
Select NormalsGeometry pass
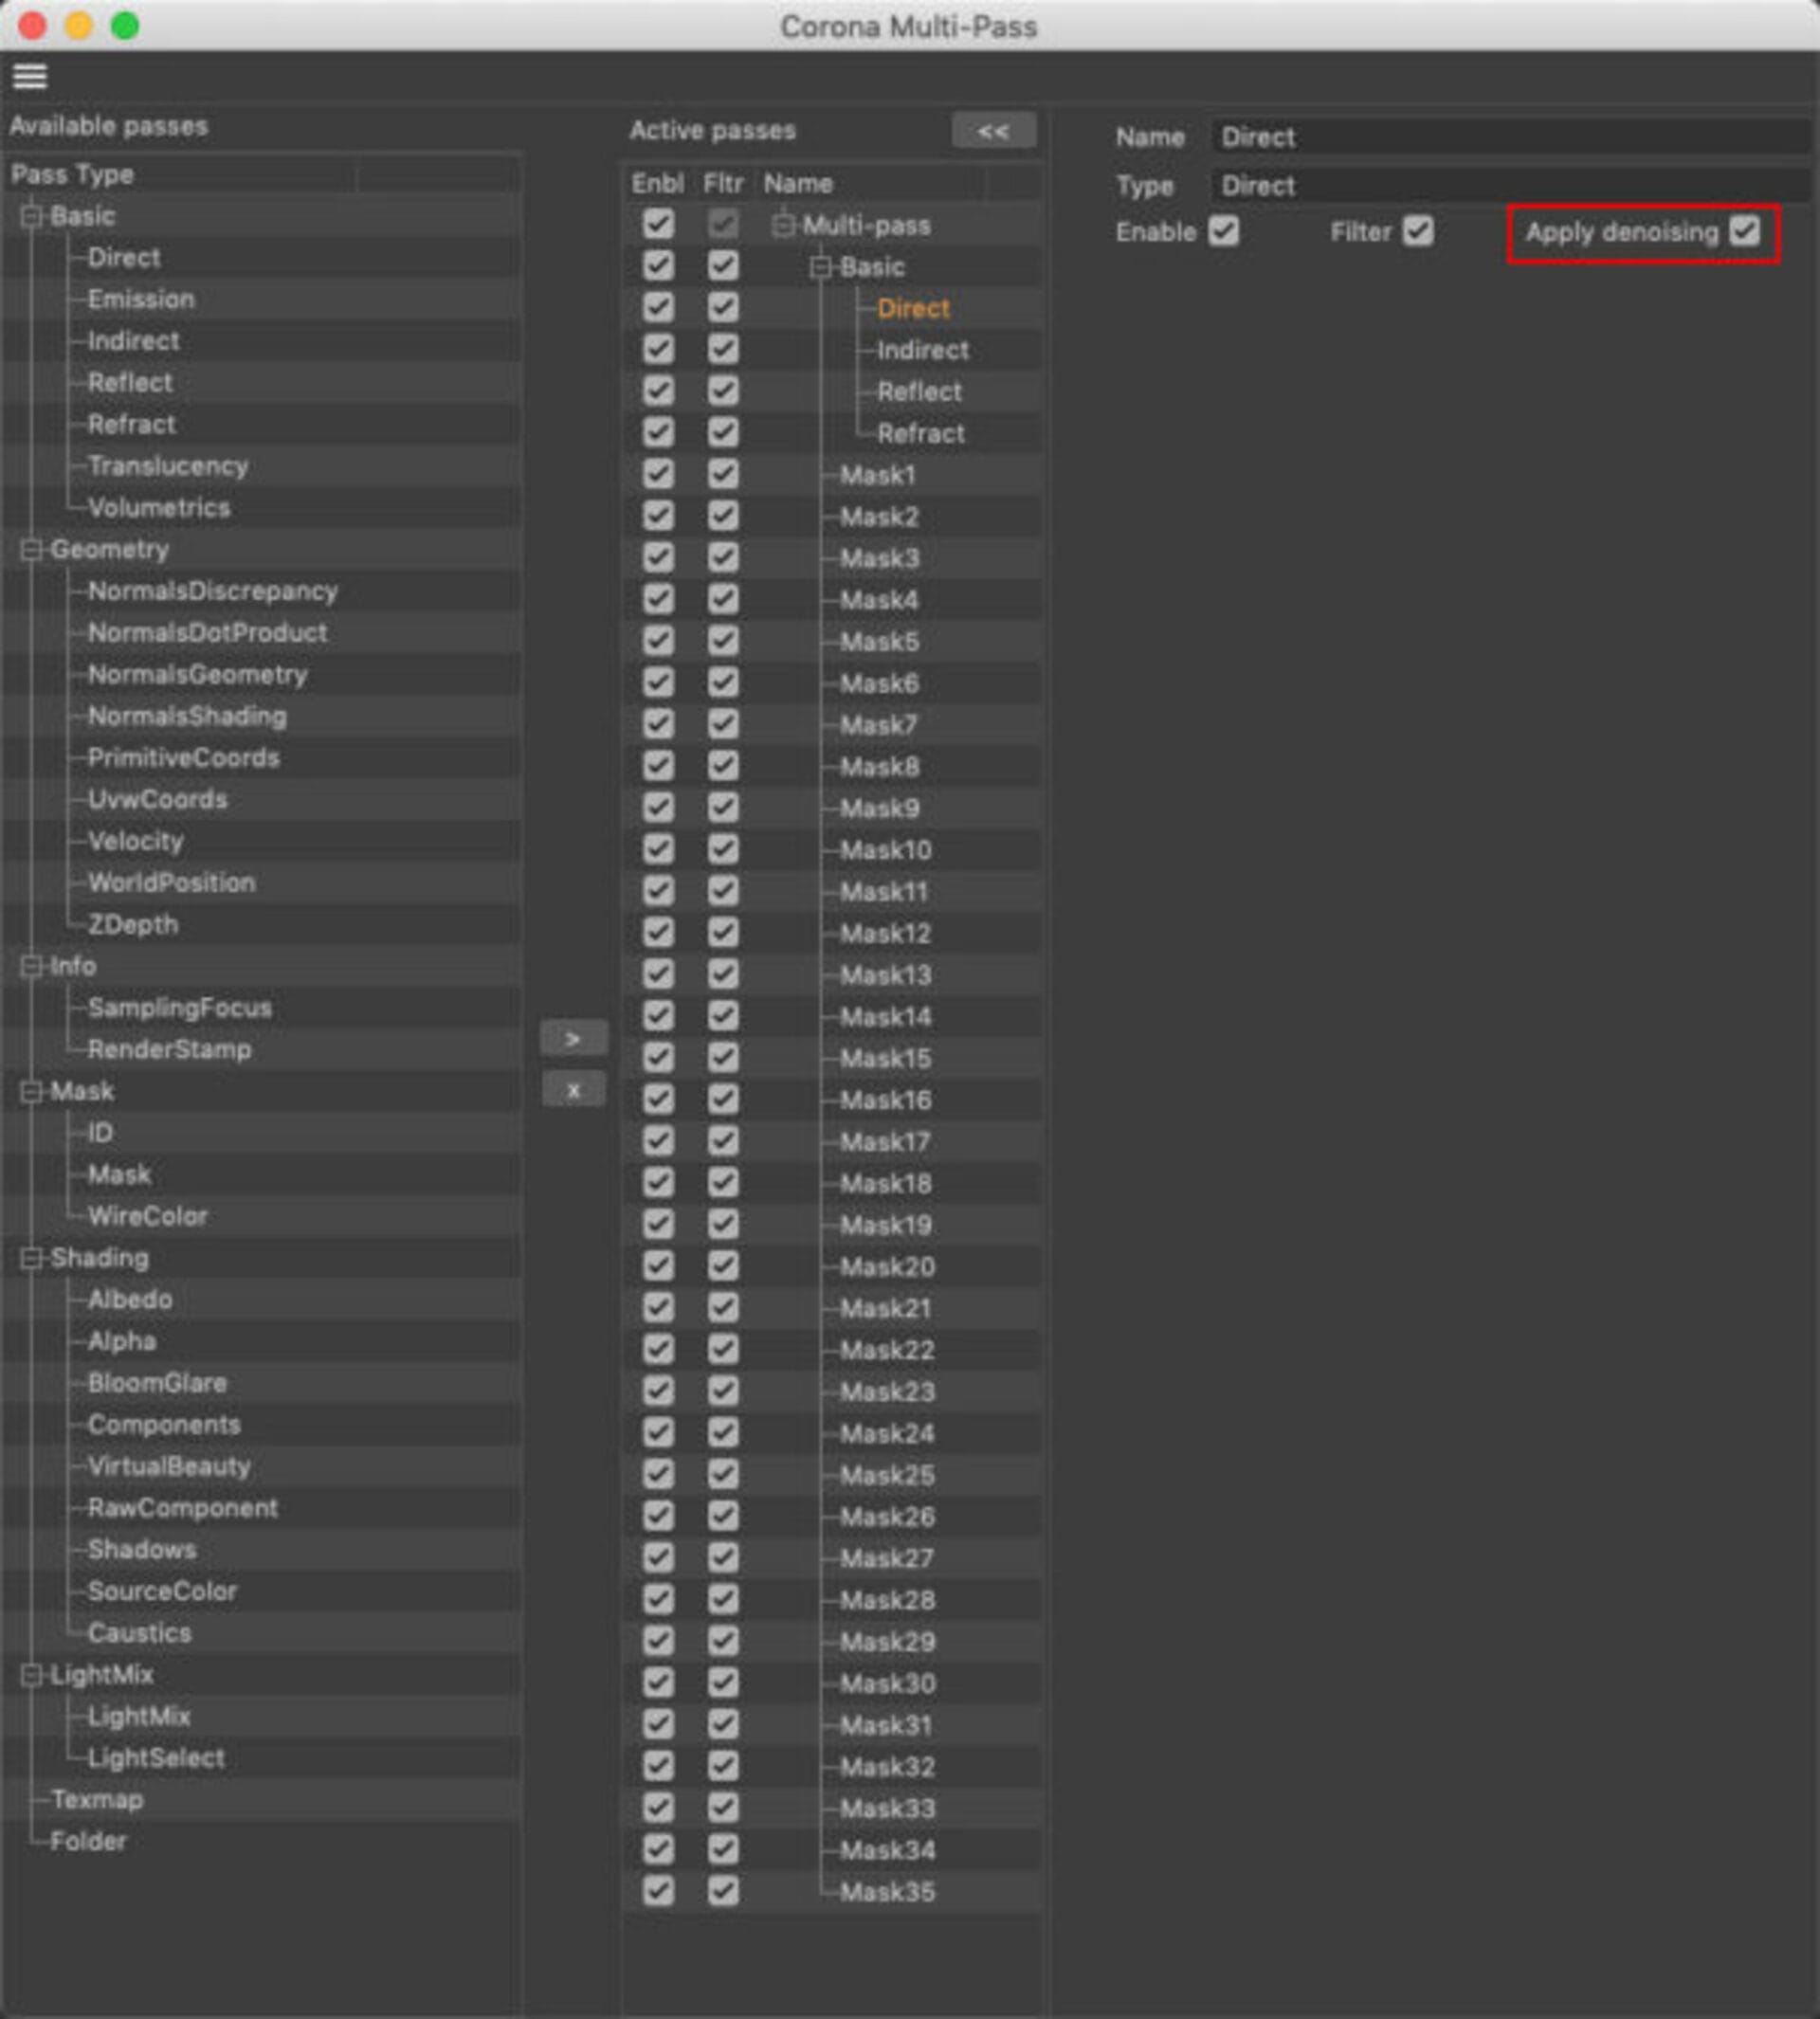click(197, 675)
